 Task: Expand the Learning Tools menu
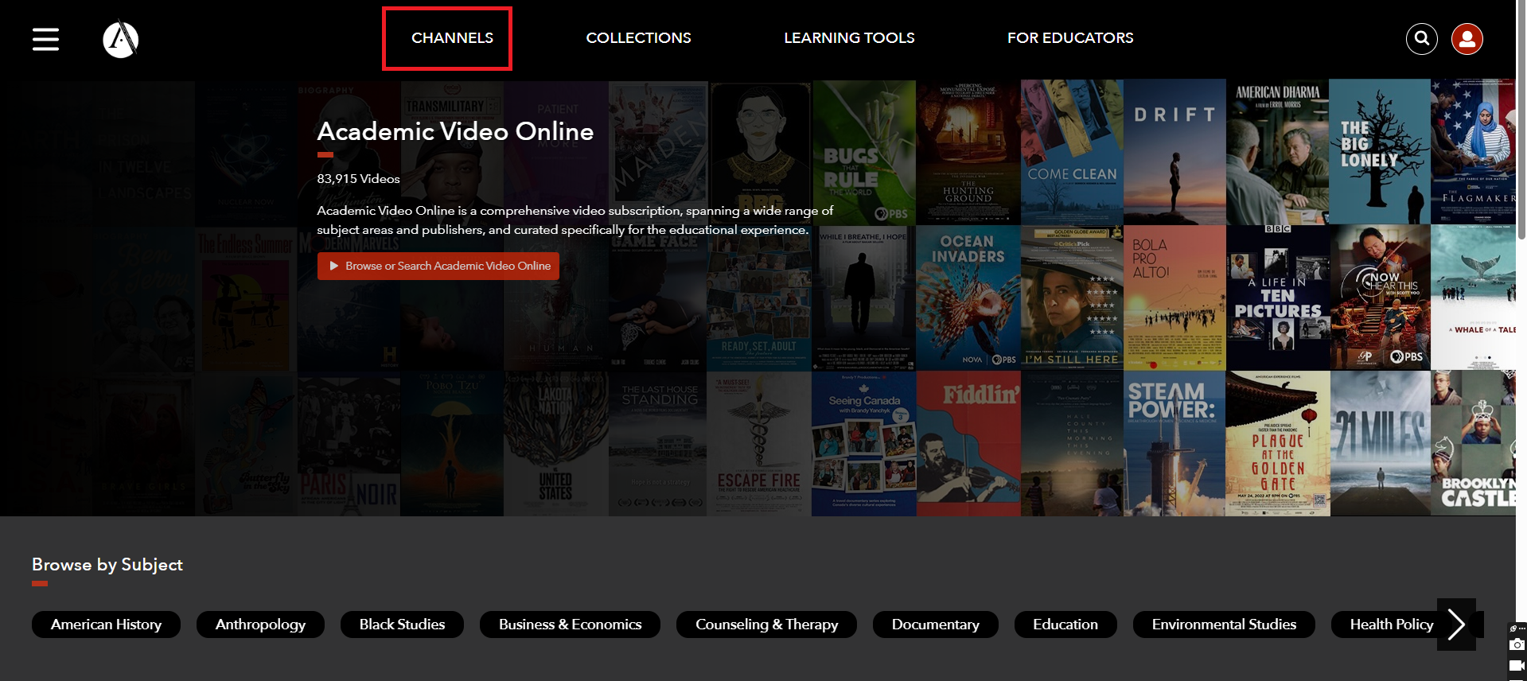point(849,38)
